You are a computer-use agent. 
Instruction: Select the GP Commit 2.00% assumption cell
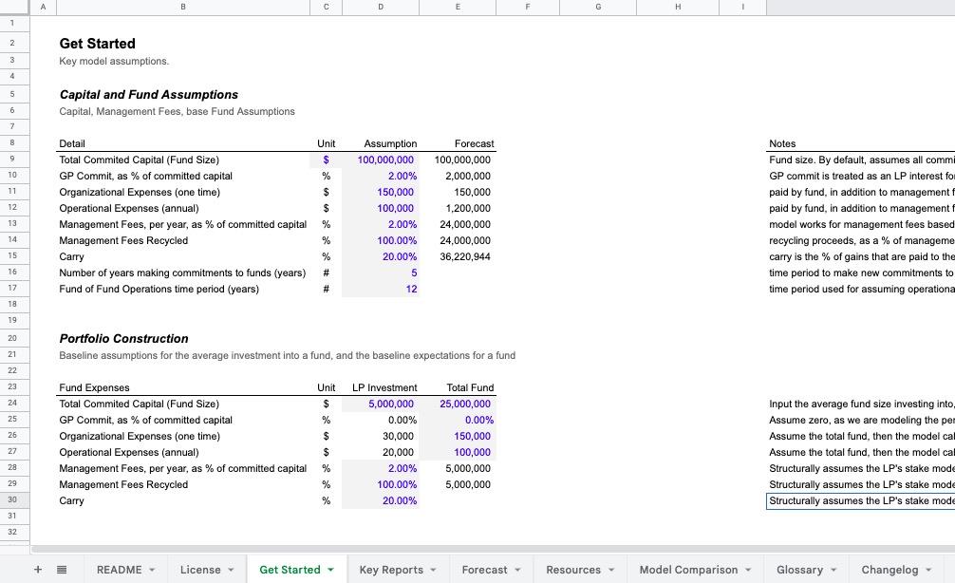(x=381, y=176)
